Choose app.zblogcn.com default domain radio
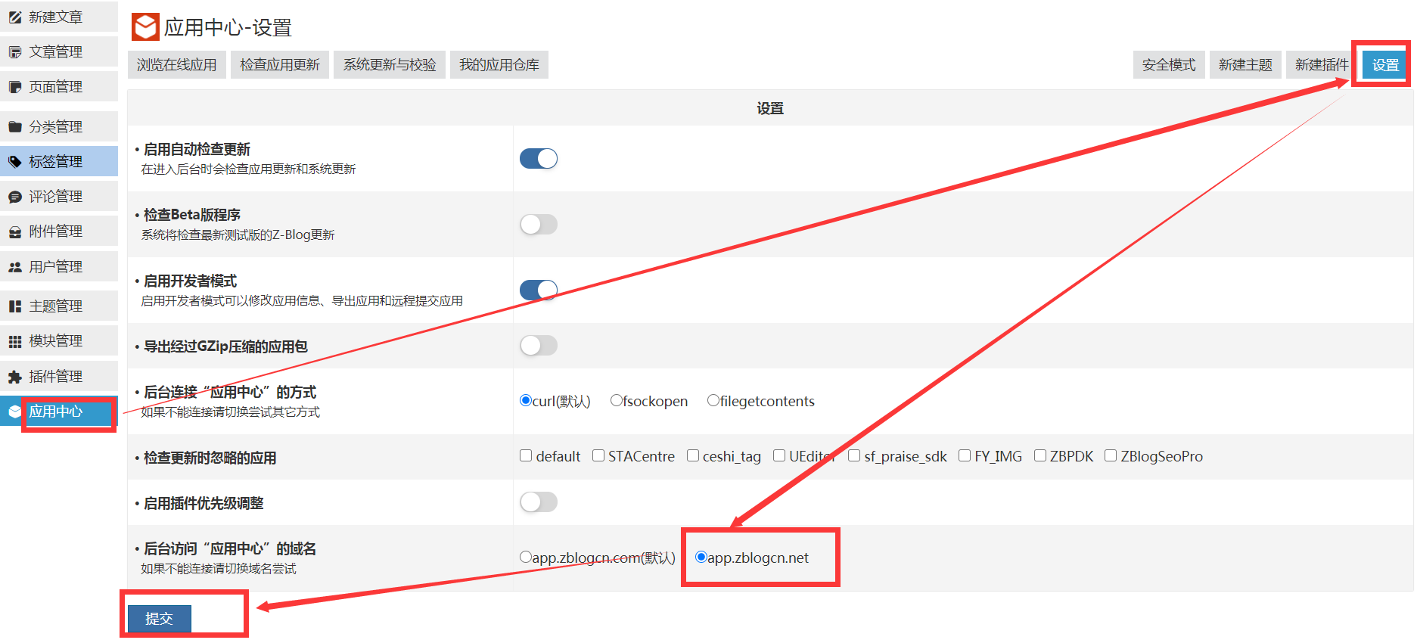Viewport: 1417px width, 643px height. [x=526, y=558]
